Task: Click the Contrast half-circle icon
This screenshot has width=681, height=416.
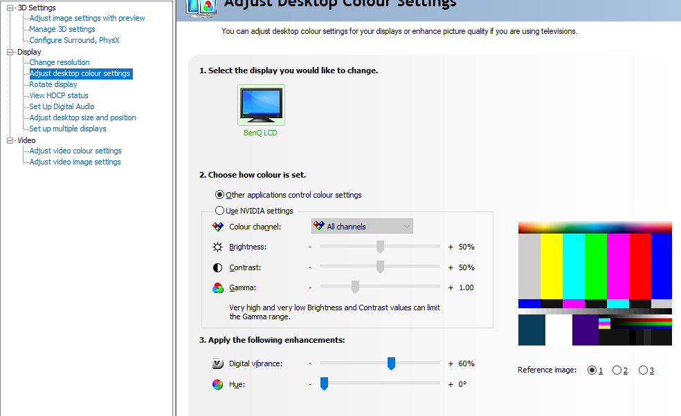Action: (x=217, y=267)
